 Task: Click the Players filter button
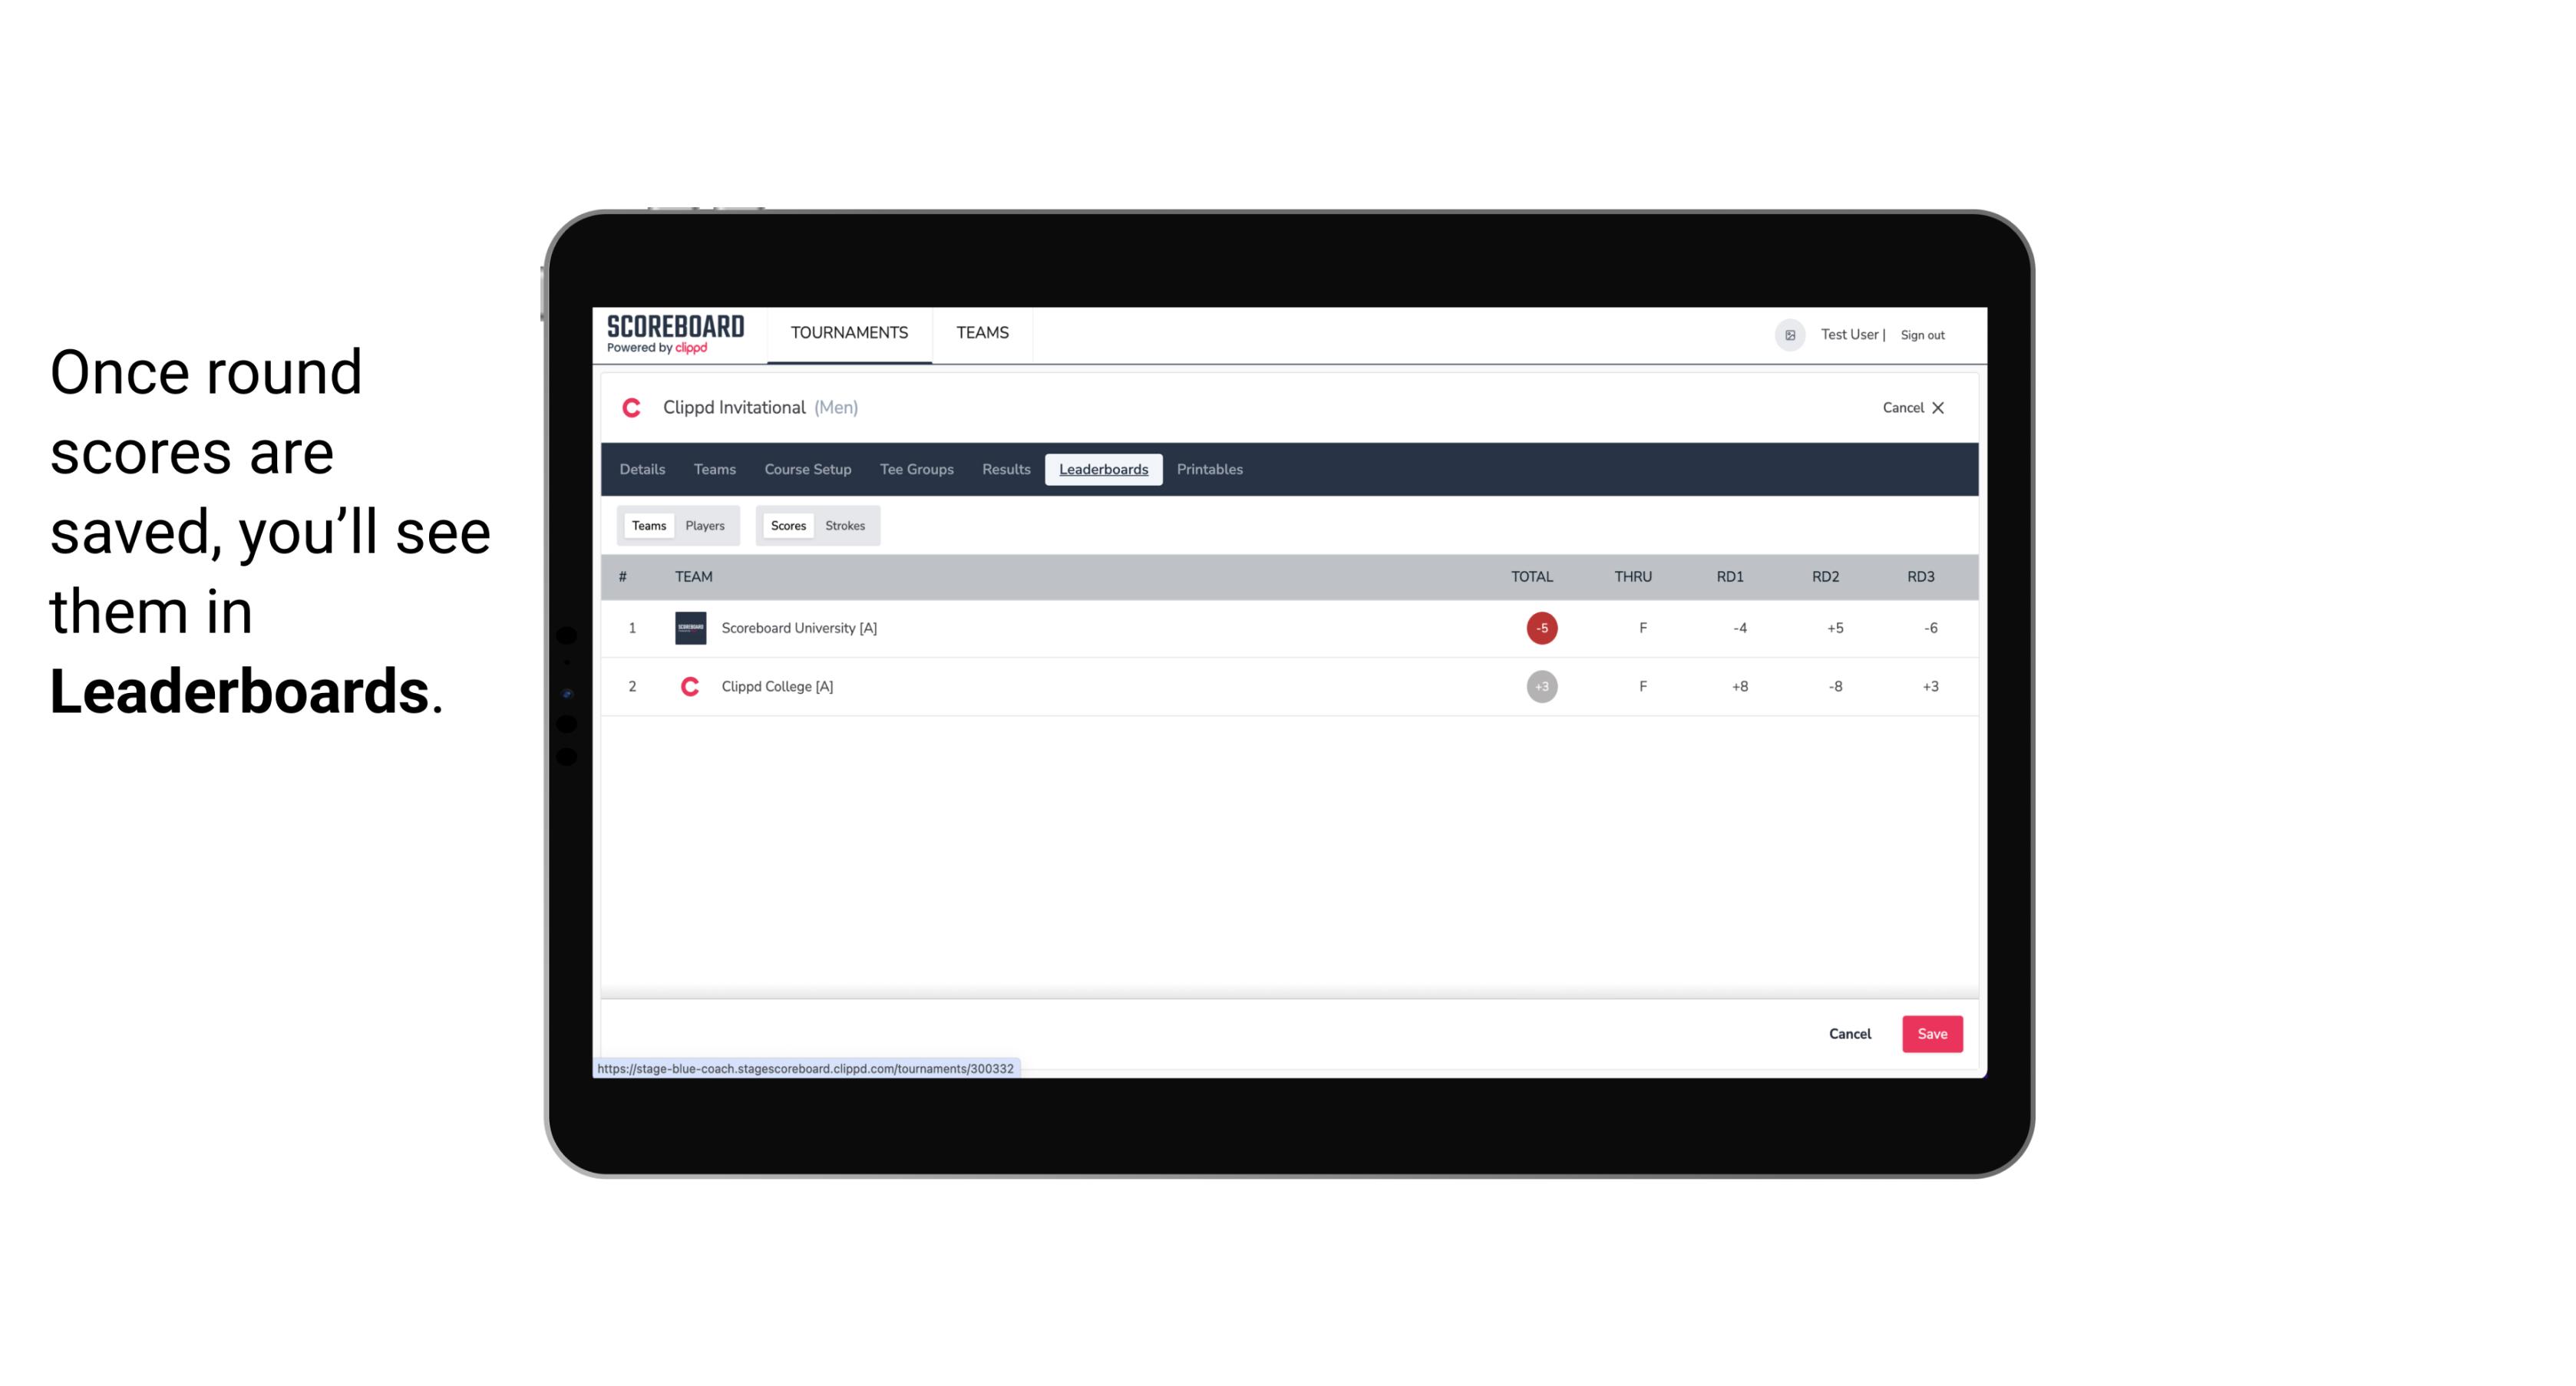[705, 526]
